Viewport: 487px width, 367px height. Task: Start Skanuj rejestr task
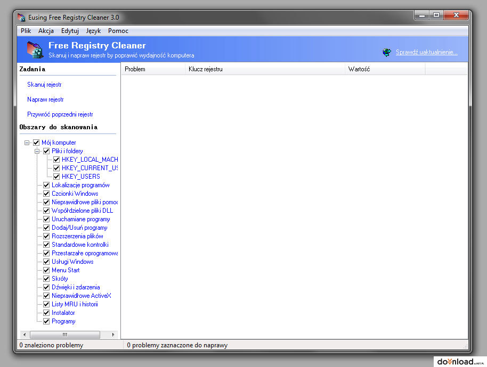(x=44, y=85)
